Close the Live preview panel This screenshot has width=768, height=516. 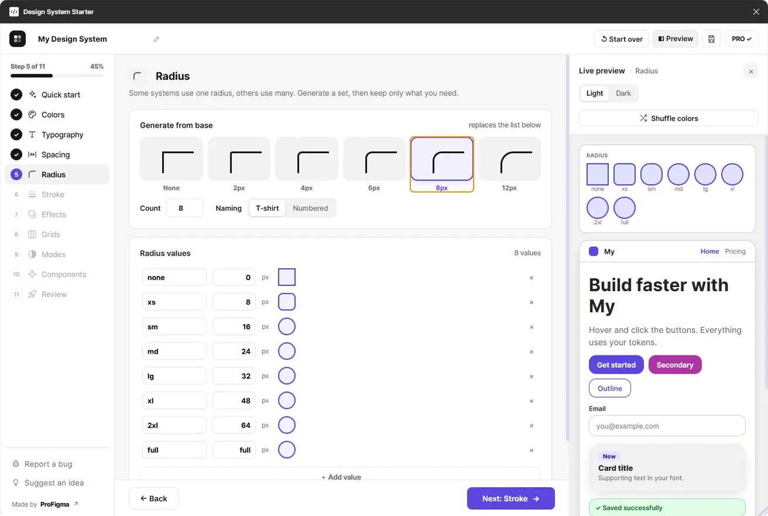point(751,71)
